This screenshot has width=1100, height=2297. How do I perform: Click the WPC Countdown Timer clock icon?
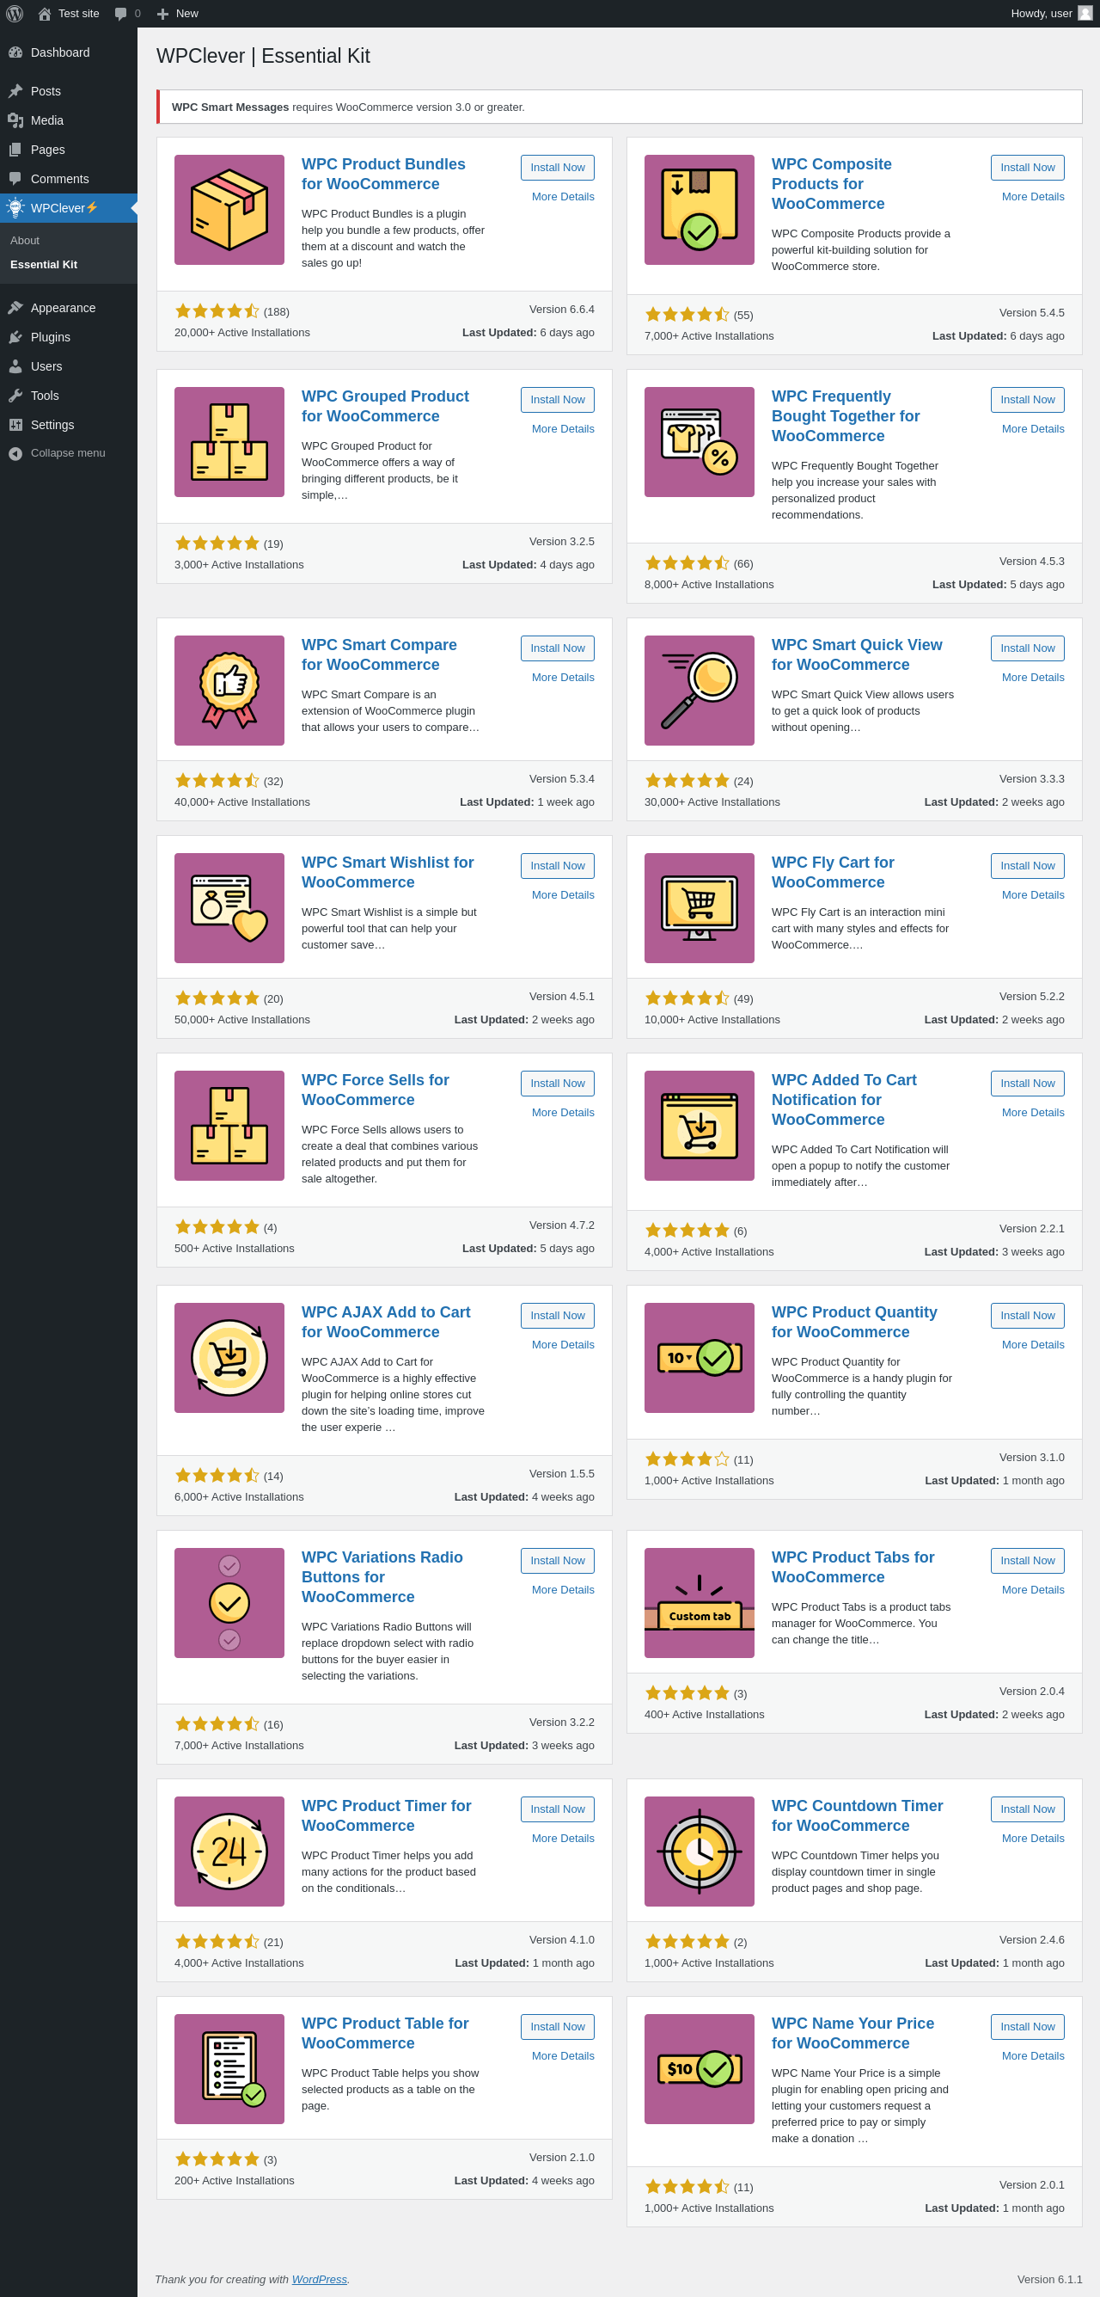point(699,1852)
